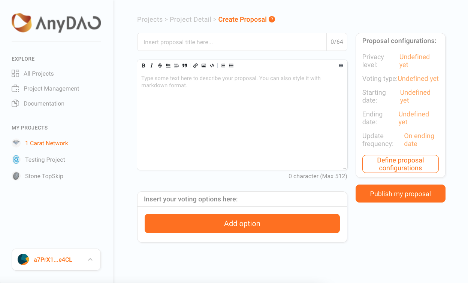Click Publish my proposal
The image size is (468, 283).
401,194
